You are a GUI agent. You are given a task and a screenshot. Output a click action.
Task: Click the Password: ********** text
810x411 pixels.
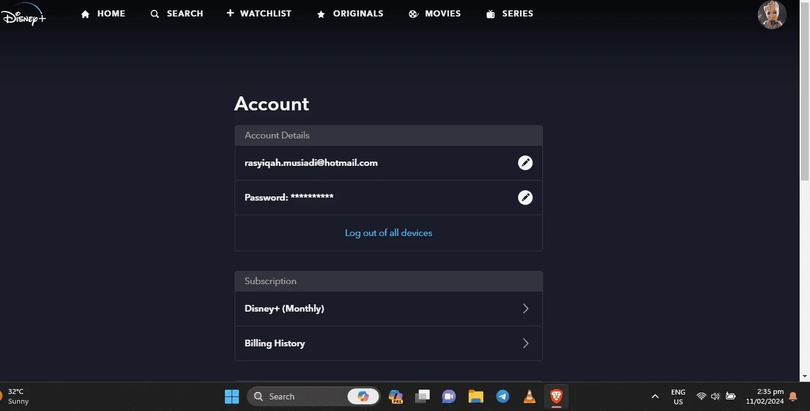coord(289,198)
